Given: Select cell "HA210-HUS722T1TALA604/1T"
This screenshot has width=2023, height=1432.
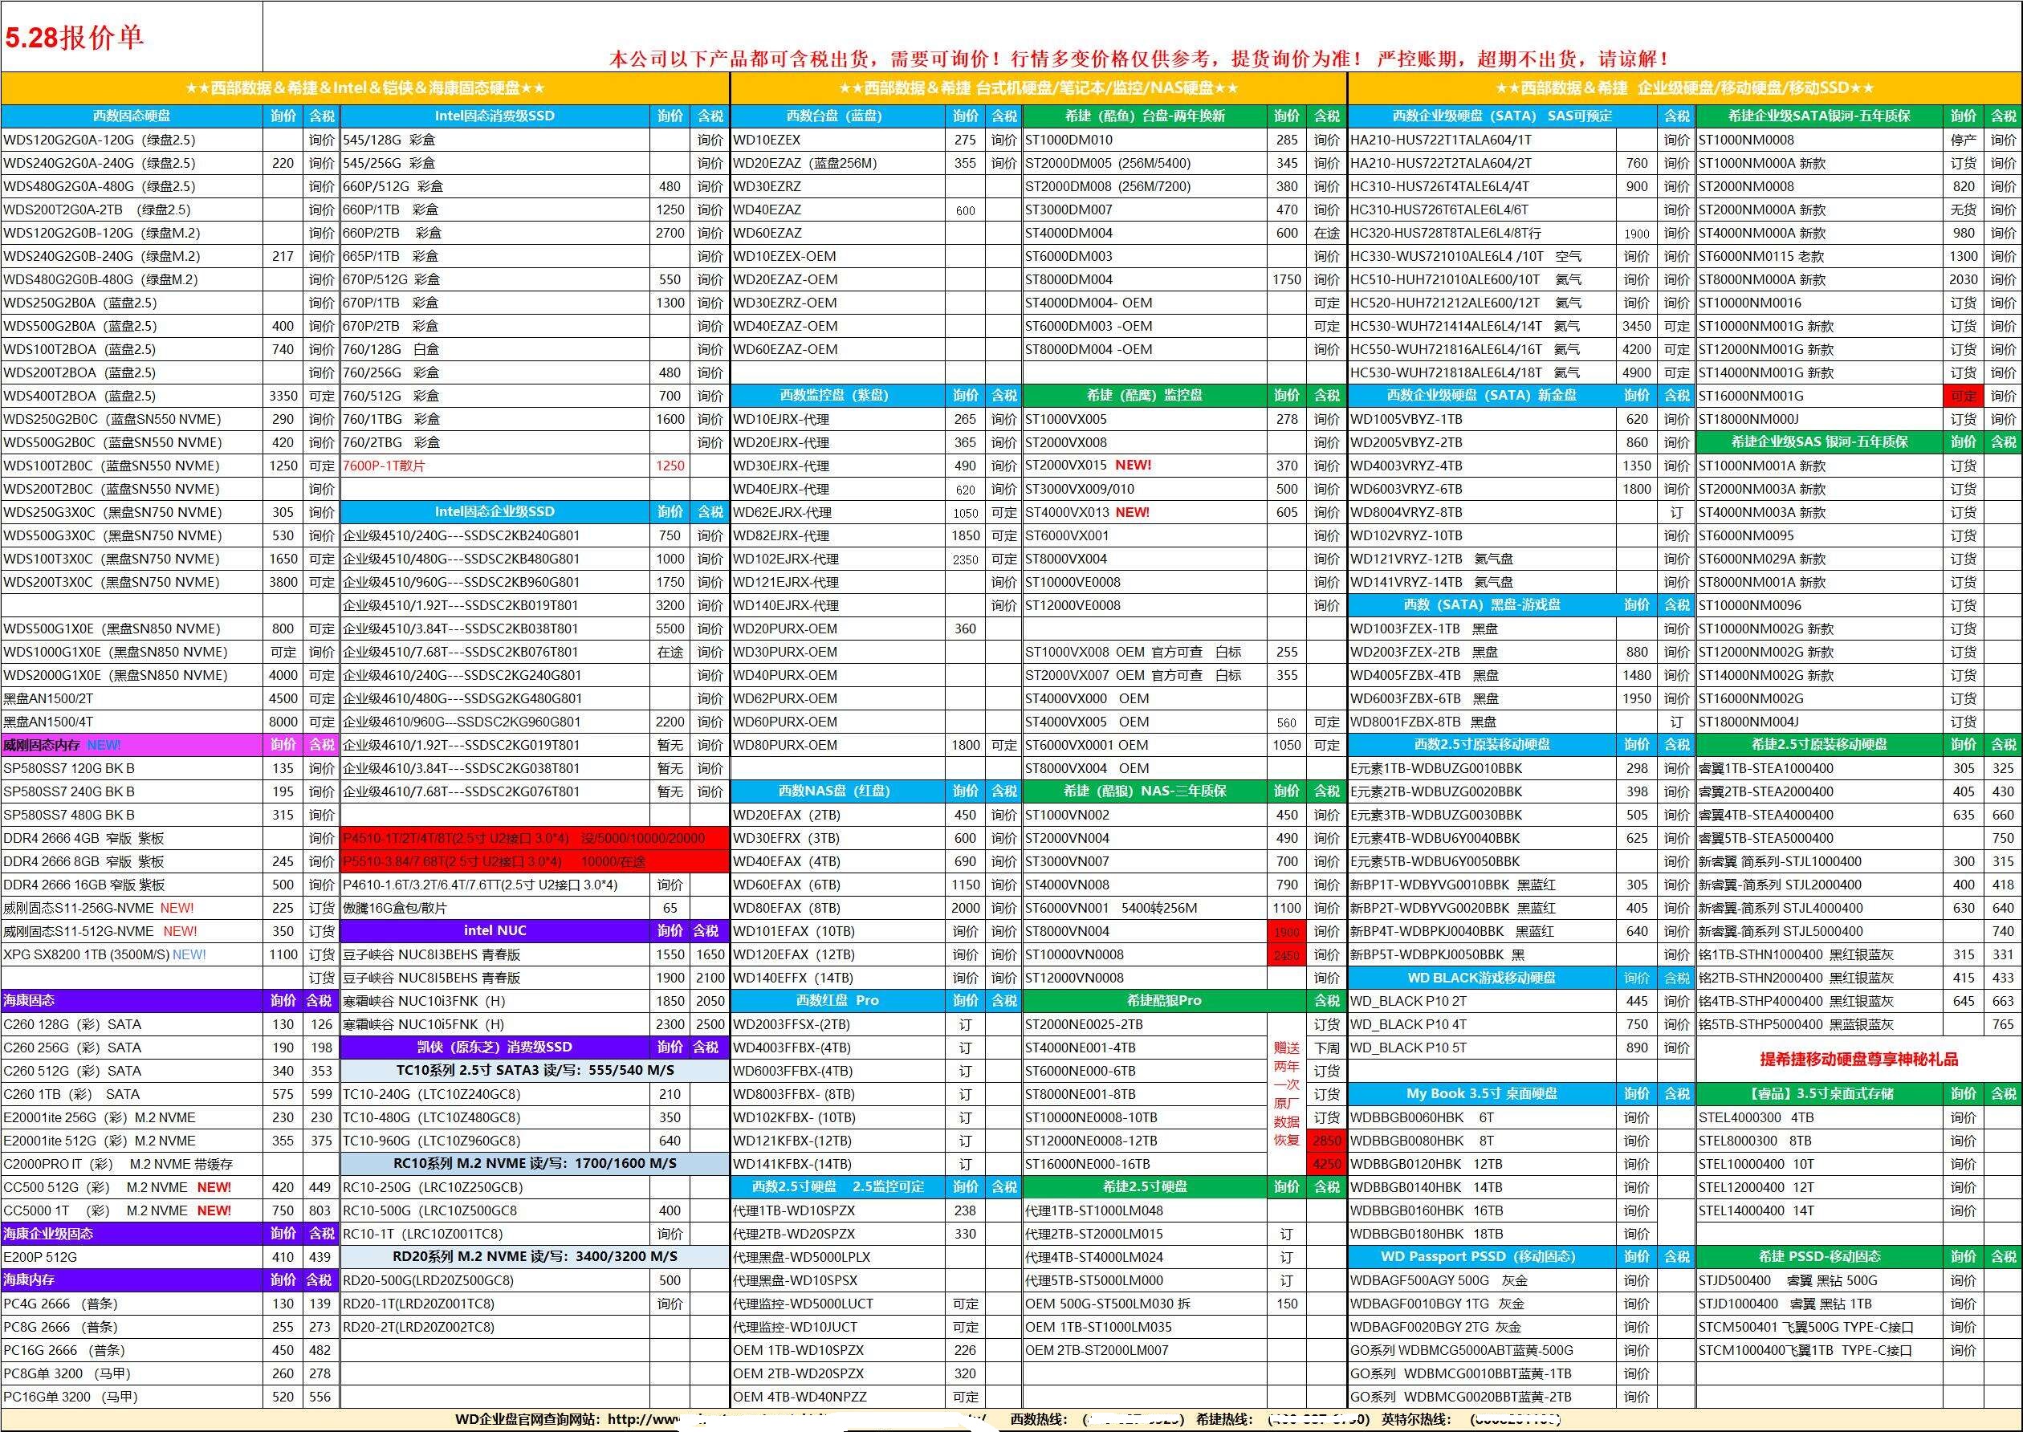Looking at the screenshot, I should pyautogui.click(x=1482, y=140).
